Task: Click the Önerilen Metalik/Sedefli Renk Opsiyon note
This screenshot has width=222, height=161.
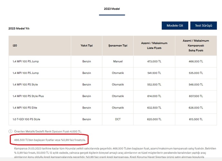Action: point(48,131)
